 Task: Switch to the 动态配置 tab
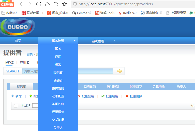[x=90, y=87]
